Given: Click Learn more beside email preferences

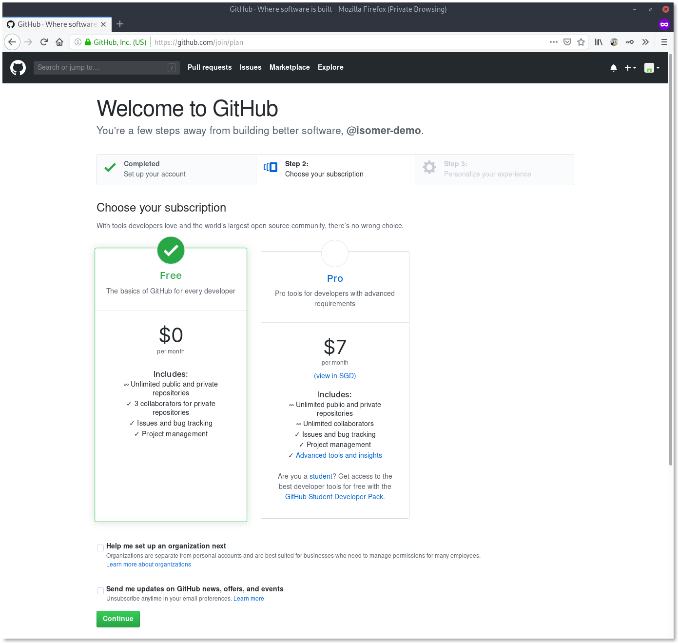Looking at the screenshot, I should (249, 599).
